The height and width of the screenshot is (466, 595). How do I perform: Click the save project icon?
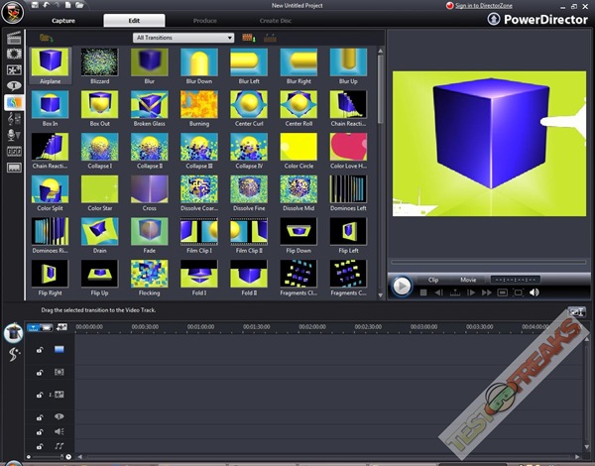(34, 6)
